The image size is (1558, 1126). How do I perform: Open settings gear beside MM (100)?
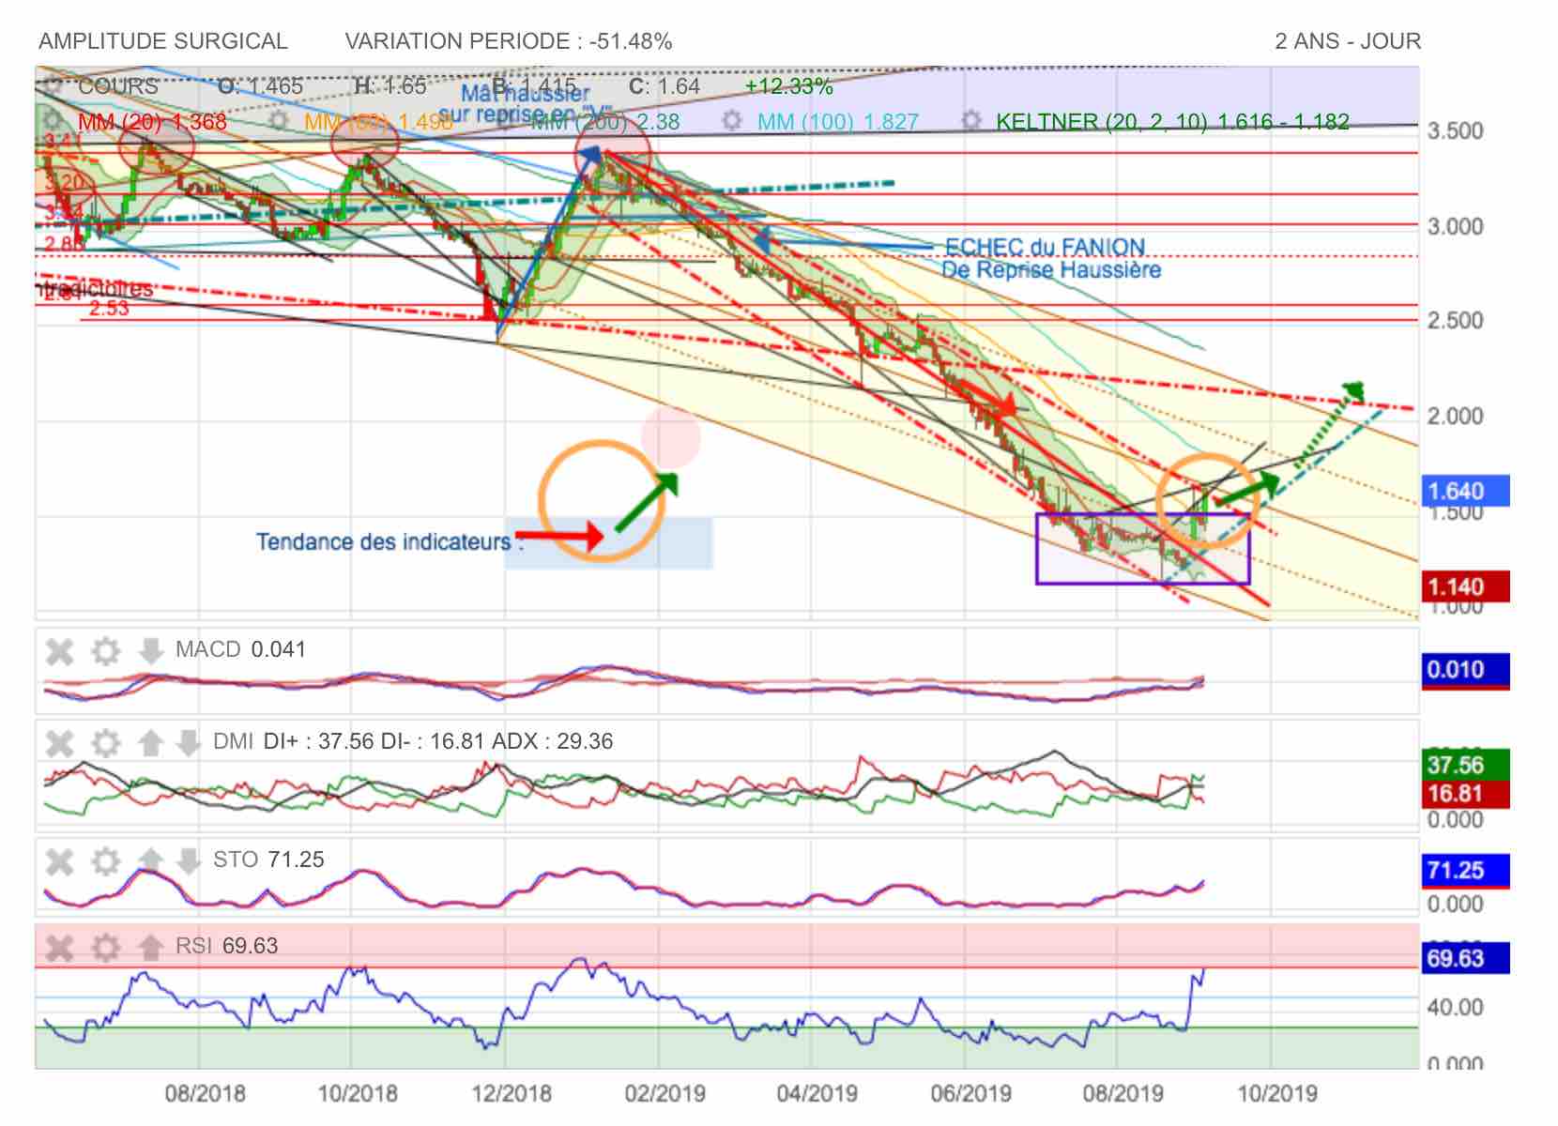(x=732, y=121)
